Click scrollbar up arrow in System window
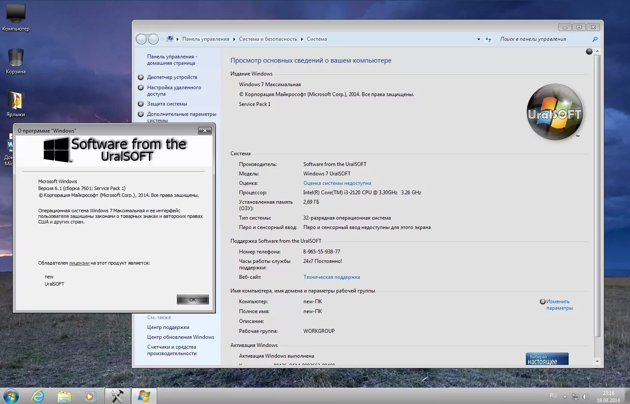630x404 pixels. click(x=597, y=51)
